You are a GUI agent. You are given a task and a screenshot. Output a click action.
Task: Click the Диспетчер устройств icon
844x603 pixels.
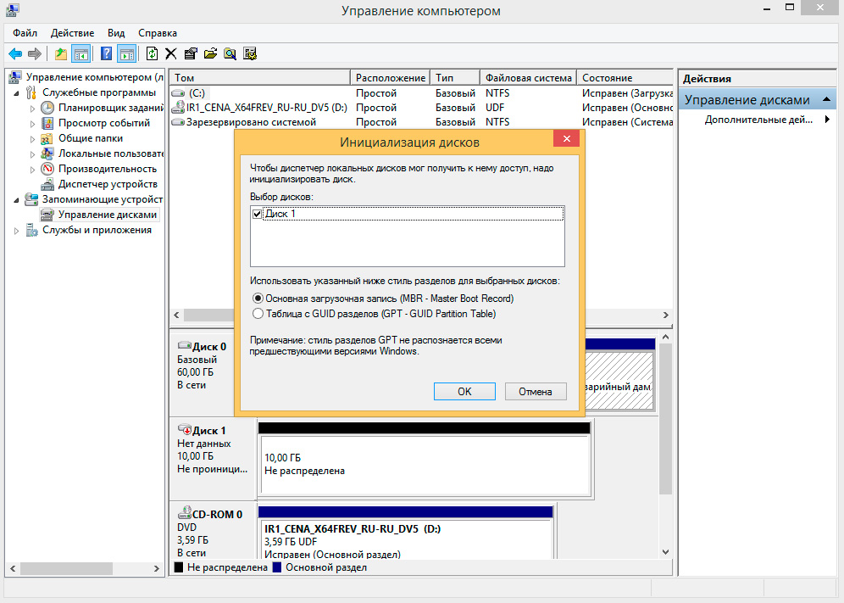point(47,184)
